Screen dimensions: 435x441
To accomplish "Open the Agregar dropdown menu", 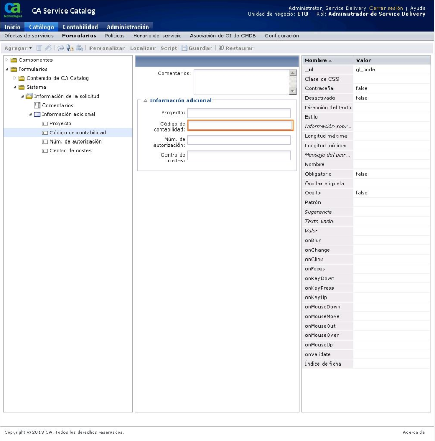I will [x=18, y=48].
